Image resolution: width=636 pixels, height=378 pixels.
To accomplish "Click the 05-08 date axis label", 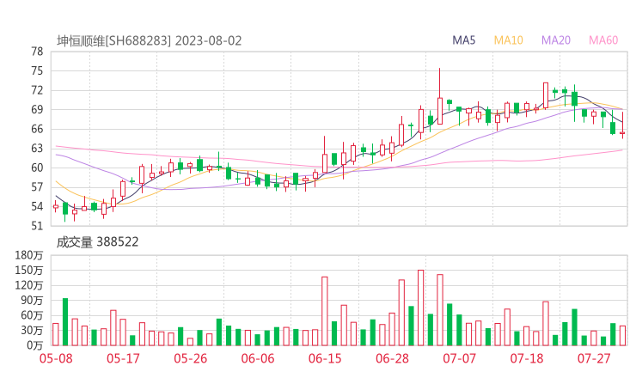I will pos(56,358).
